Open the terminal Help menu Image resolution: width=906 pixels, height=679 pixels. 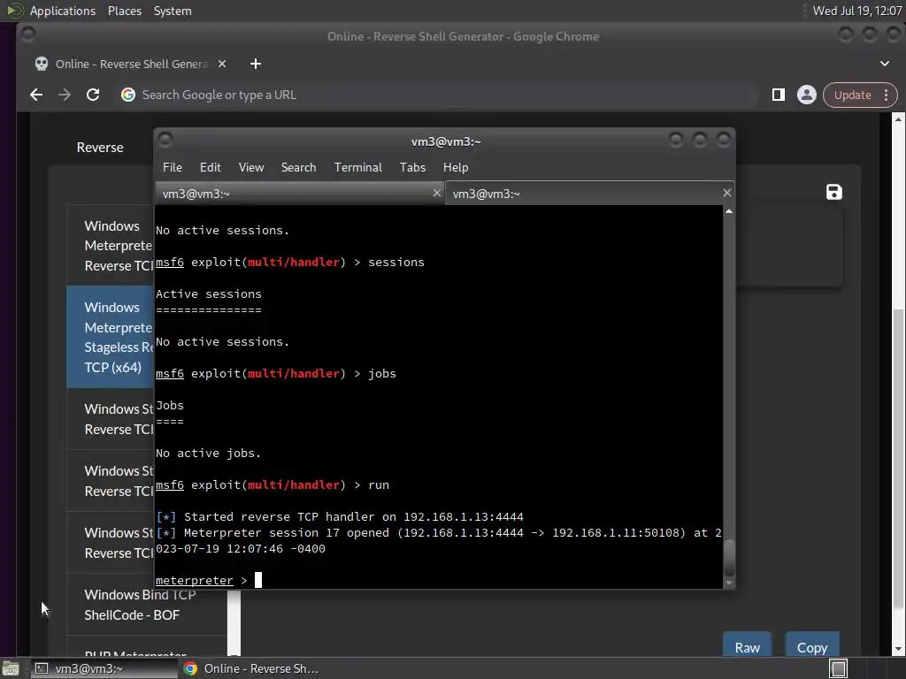456,167
